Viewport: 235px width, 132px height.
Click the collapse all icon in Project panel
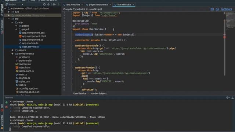pos(48,4)
